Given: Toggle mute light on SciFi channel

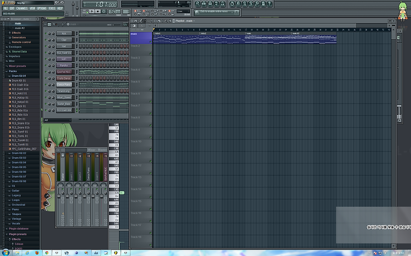Looking at the screenshot, I should (45, 59).
